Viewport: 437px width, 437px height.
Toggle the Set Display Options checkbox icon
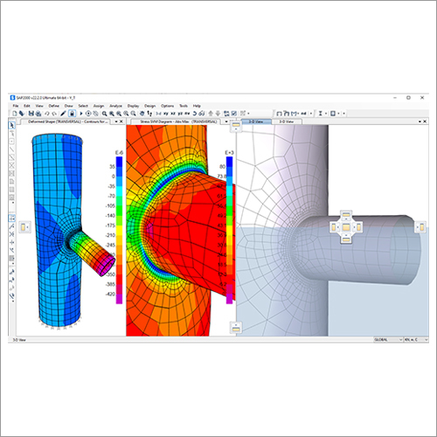point(233,114)
